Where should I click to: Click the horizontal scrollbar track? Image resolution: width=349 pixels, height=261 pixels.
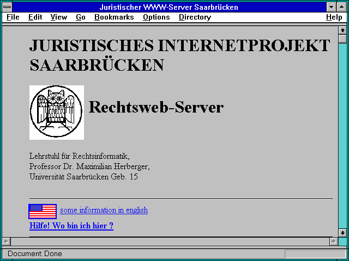coord(170,241)
